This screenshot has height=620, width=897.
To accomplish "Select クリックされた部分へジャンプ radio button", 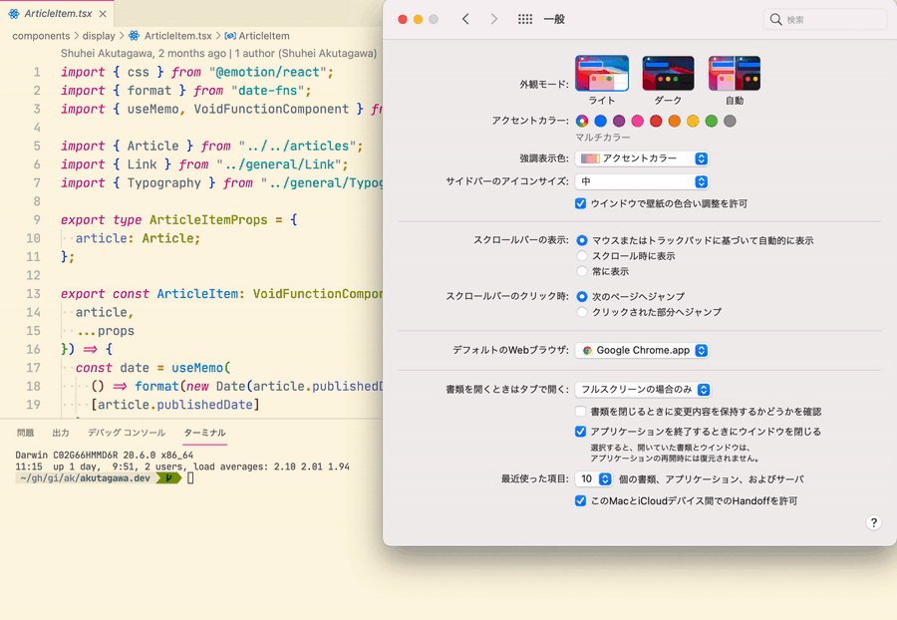I will click(x=582, y=312).
